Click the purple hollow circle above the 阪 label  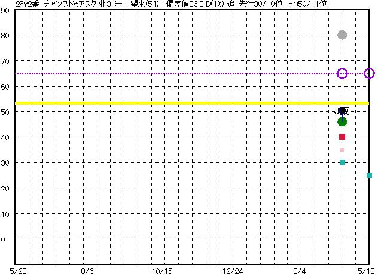tap(342, 74)
